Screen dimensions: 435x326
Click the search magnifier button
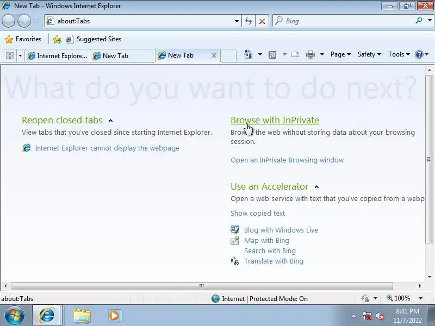pyautogui.click(x=419, y=21)
